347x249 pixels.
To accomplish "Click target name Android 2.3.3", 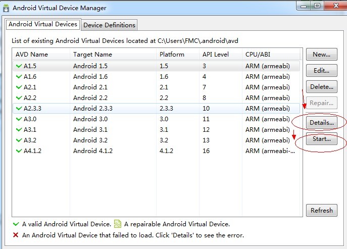I will (93, 109).
